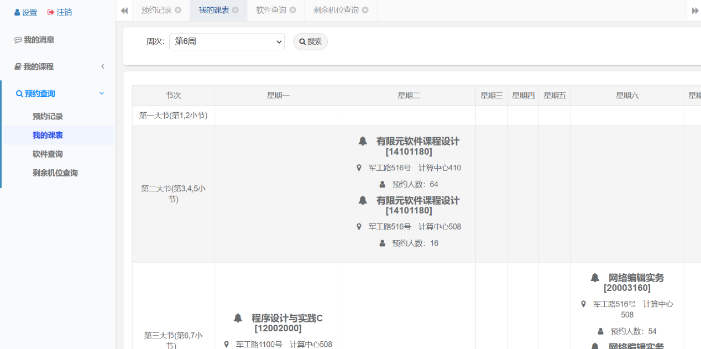Click bell icon next to 网络编辑实务 [20003160]
This screenshot has height=349, width=701.
tap(595, 278)
